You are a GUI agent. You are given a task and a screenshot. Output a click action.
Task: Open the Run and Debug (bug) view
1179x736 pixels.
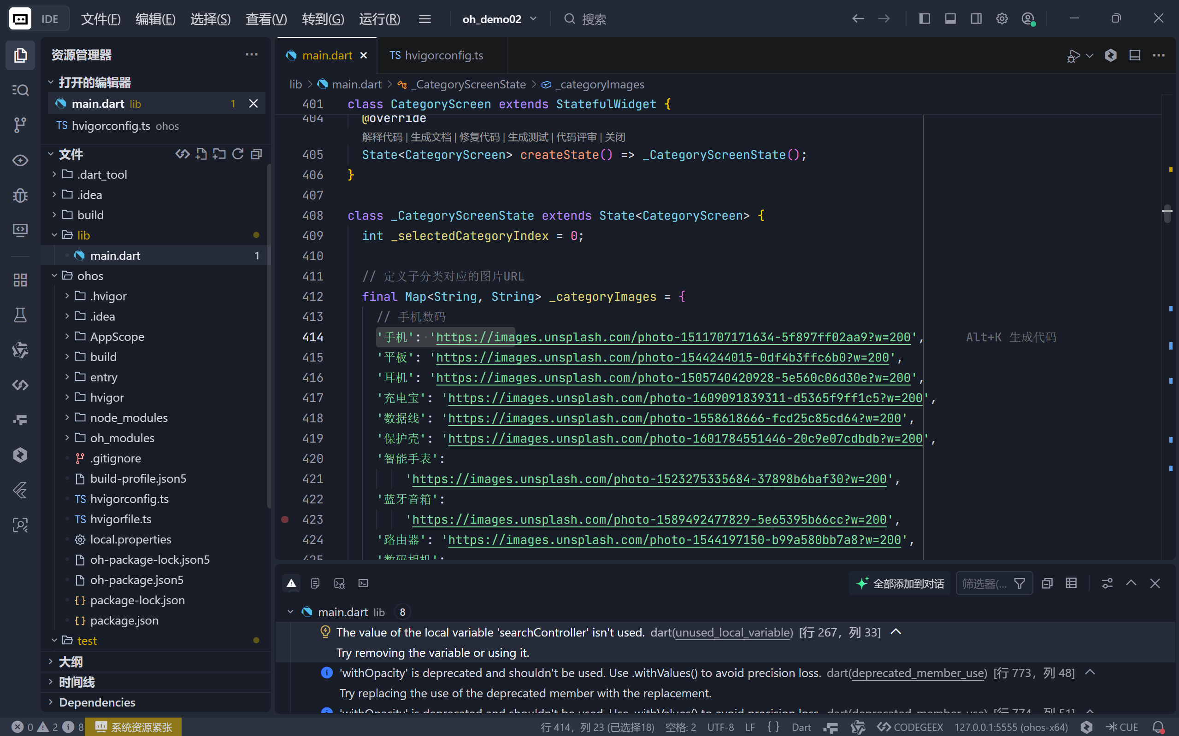pos(20,195)
